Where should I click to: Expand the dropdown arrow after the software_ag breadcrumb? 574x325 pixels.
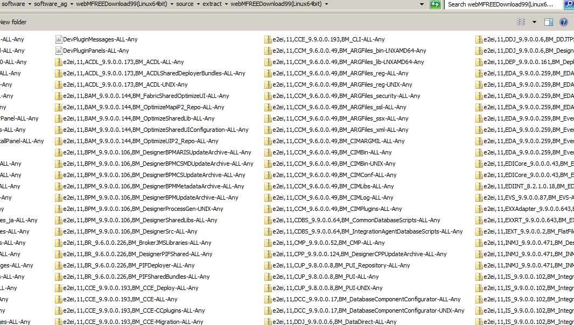(x=72, y=4)
